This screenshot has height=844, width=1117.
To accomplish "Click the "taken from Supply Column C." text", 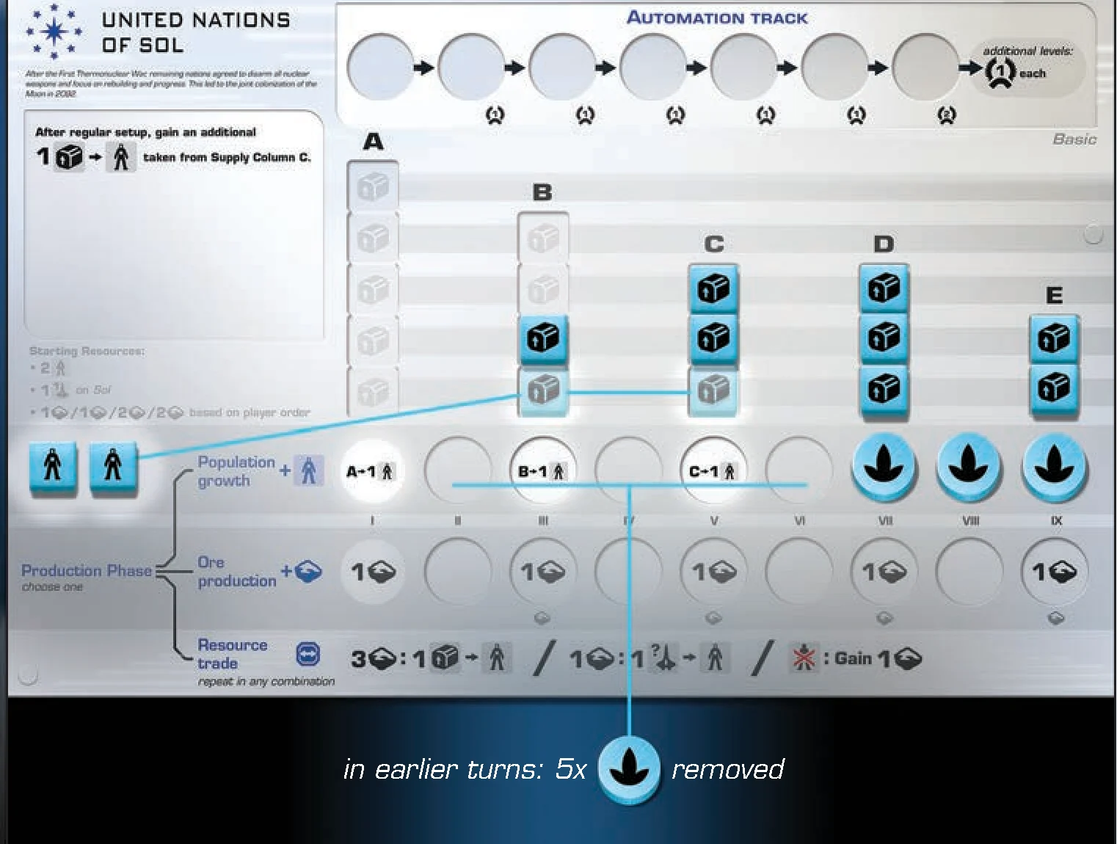I will [x=227, y=157].
